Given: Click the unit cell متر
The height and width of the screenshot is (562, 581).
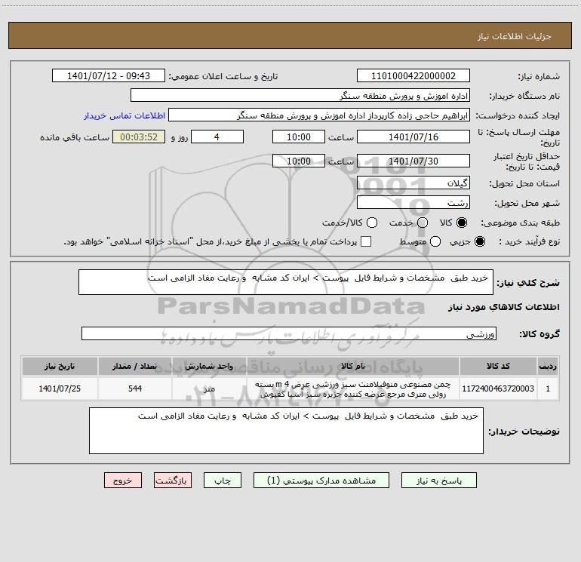Looking at the screenshot, I should tap(209, 388).
